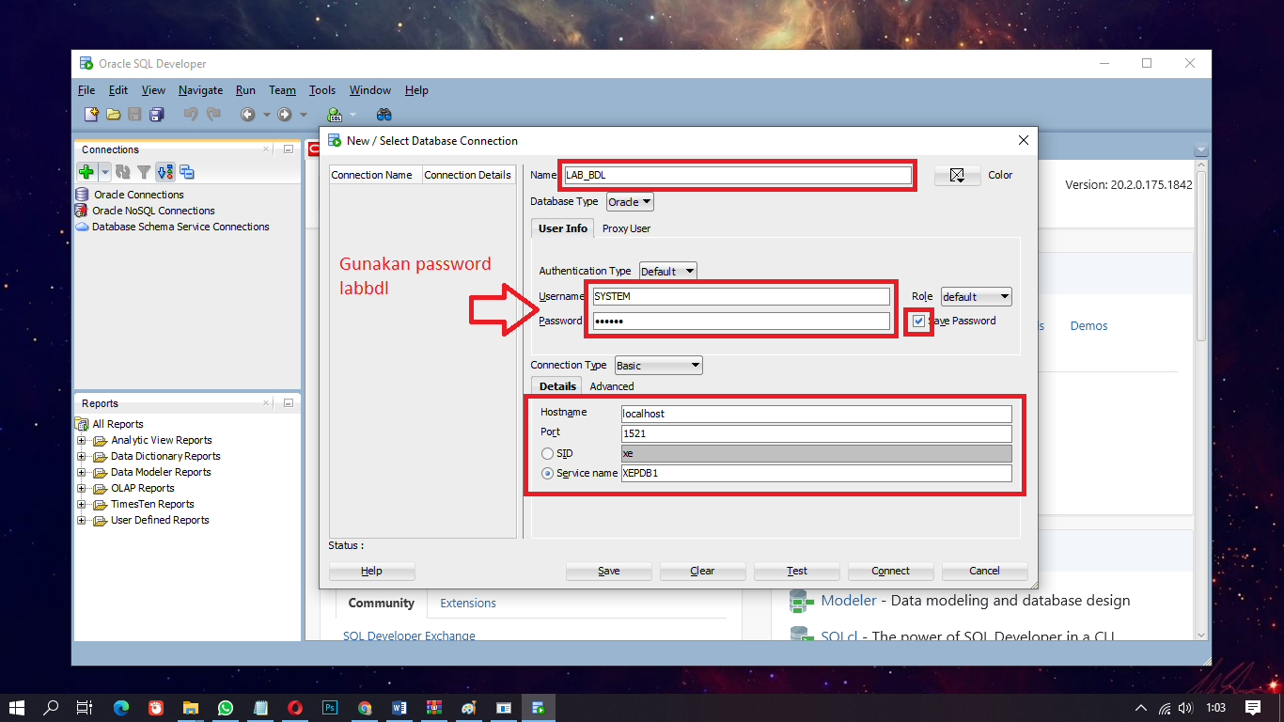Click the green plus New Connection icon

point(86,172)
